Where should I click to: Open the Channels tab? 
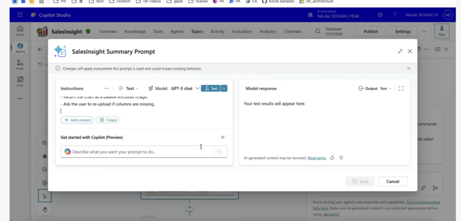click(x=293, y=31)
